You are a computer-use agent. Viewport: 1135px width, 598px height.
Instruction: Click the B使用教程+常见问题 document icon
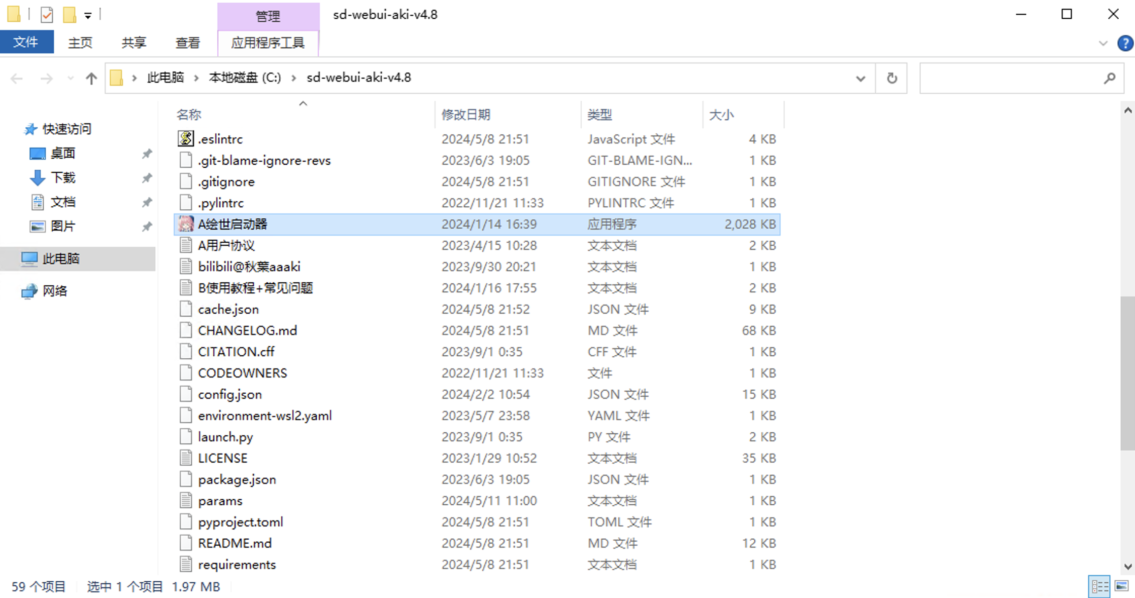[186, 287]
